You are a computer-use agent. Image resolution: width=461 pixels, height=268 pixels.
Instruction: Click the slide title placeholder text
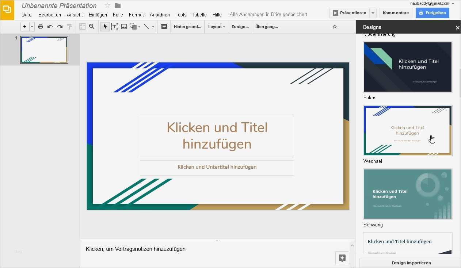(x=217, y=135)
